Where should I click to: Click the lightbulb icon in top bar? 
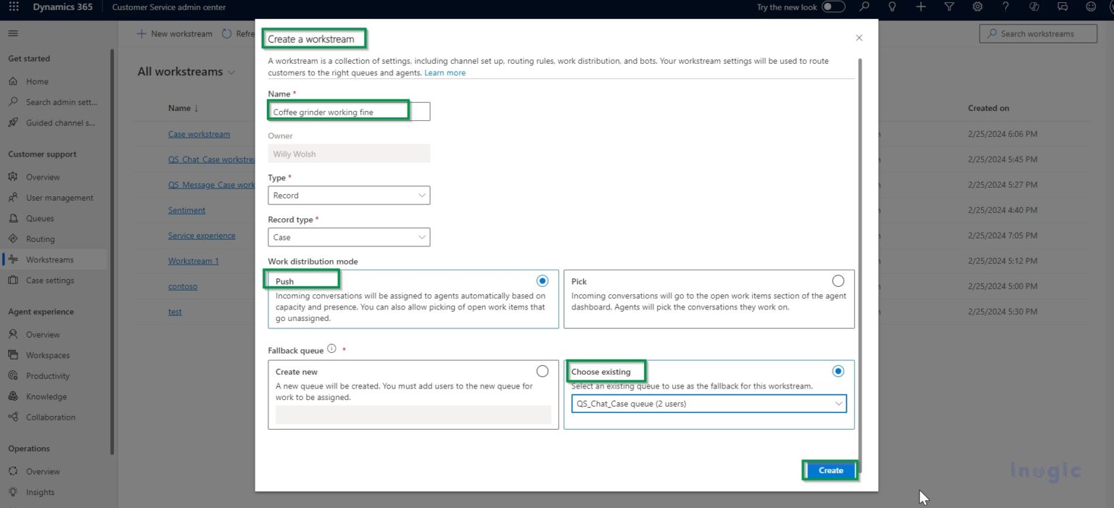[892, 7]
